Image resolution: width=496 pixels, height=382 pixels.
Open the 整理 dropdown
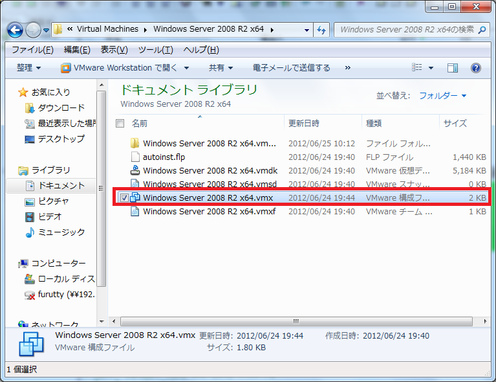tap(28, 68)
